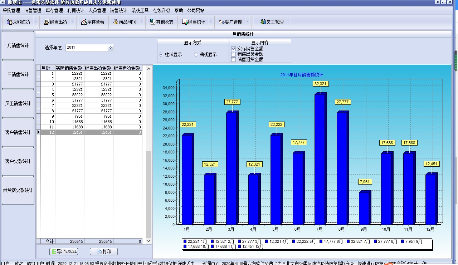
Task: Open the 库存管理 menu
Action: point(54,10)
